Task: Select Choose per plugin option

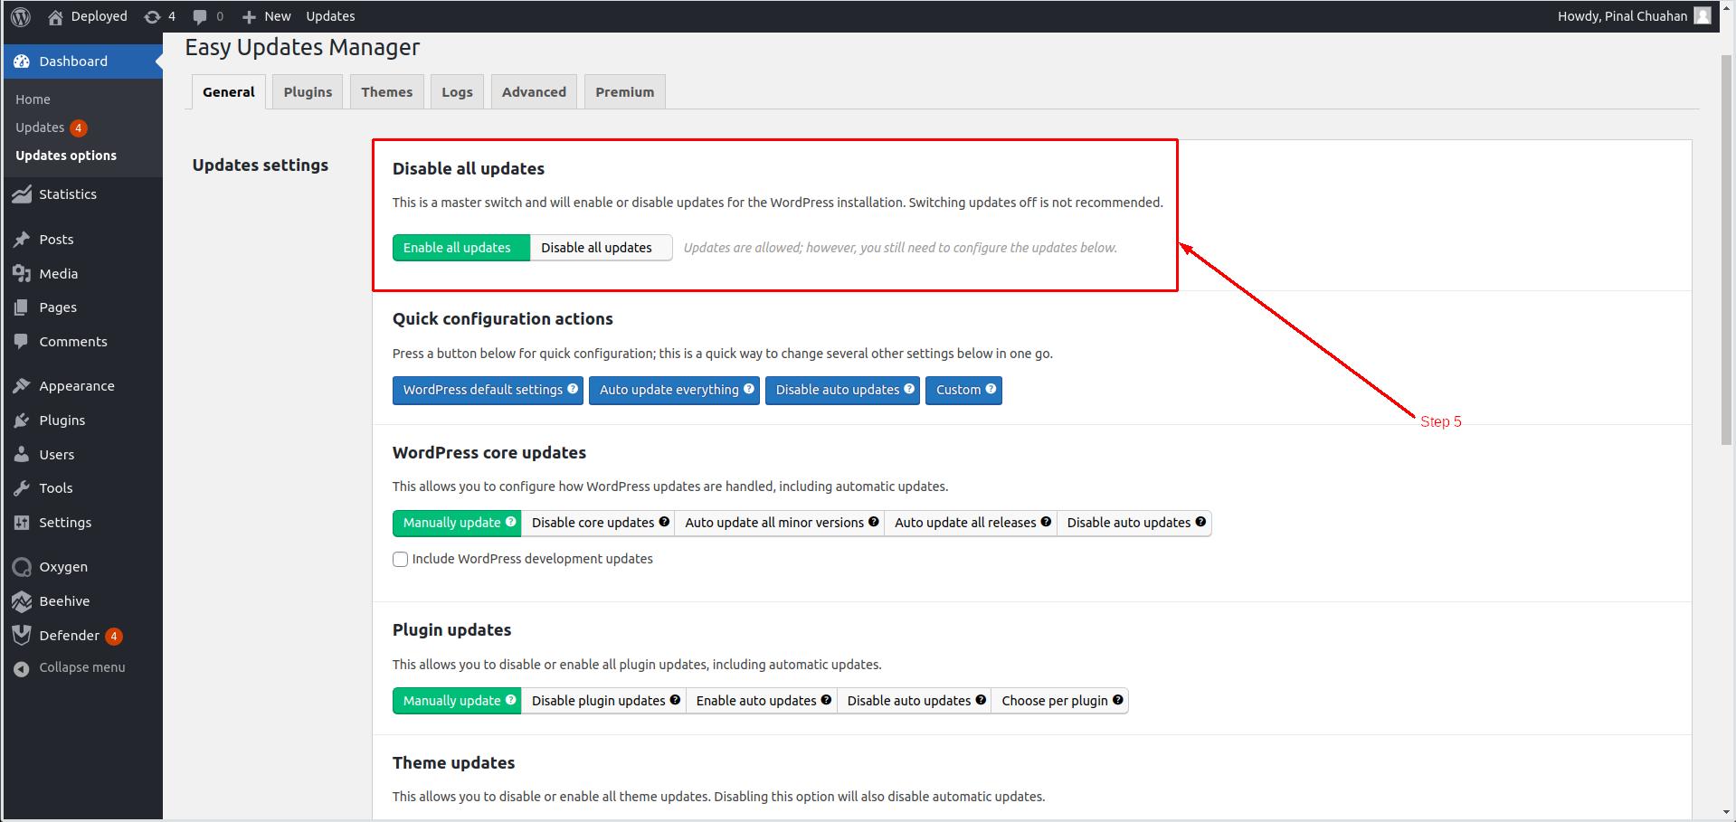Action: pyautogui.click(x=1060, y=701)
